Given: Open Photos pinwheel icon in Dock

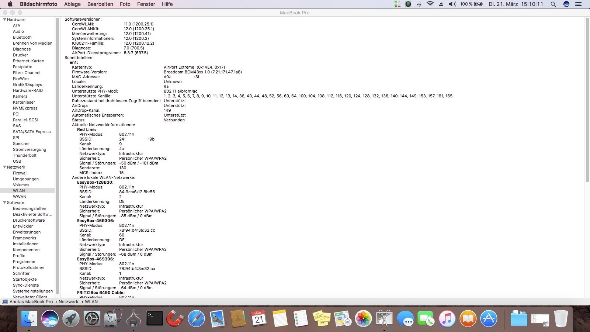Looking at the screenshot, I should 363,318.
